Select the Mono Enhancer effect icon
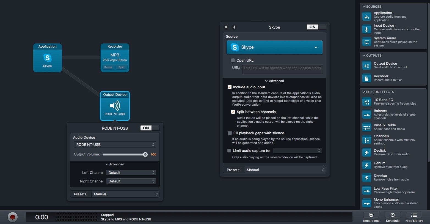 coord(367,203)
